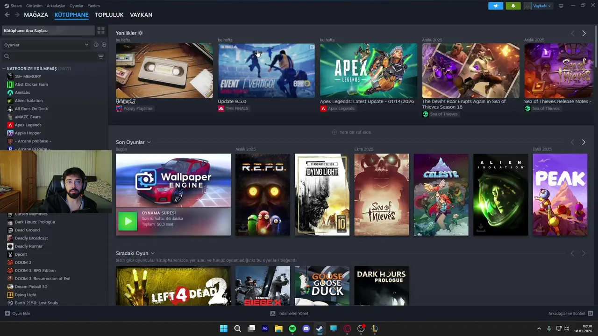Open Dying Light game cover
The height and width of the screenshot is (336, 598).
click(x=322, y=195)
